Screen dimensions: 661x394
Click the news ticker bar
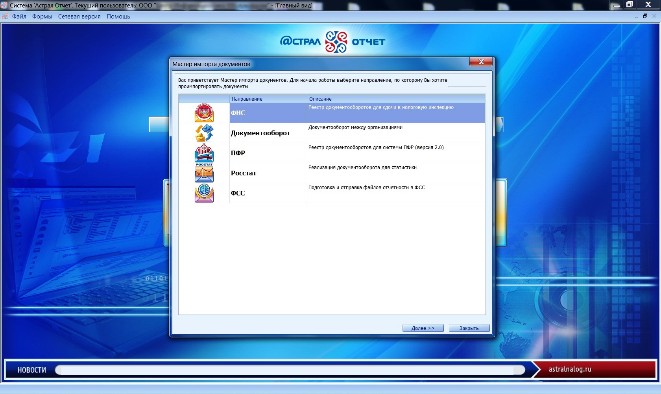(x=290, y=370)
